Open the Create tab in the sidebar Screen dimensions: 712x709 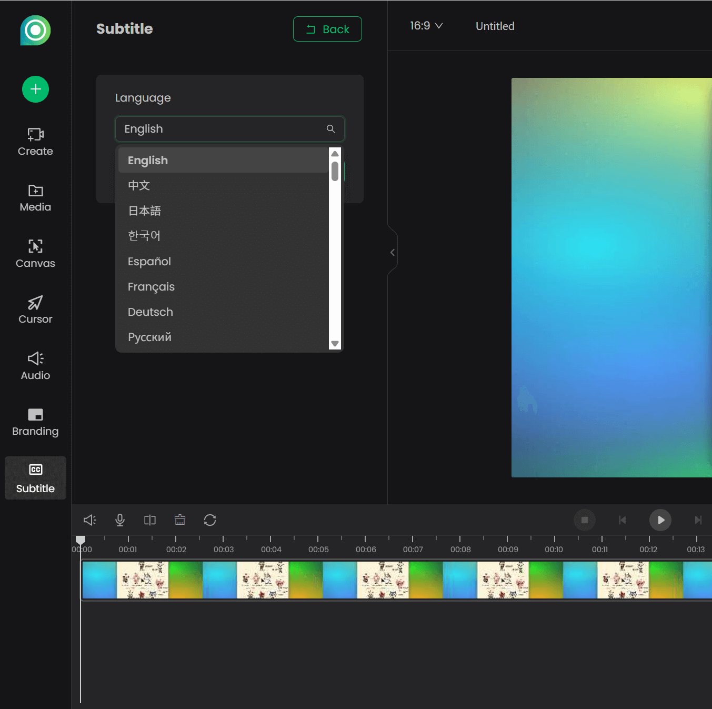pos(35,142)
